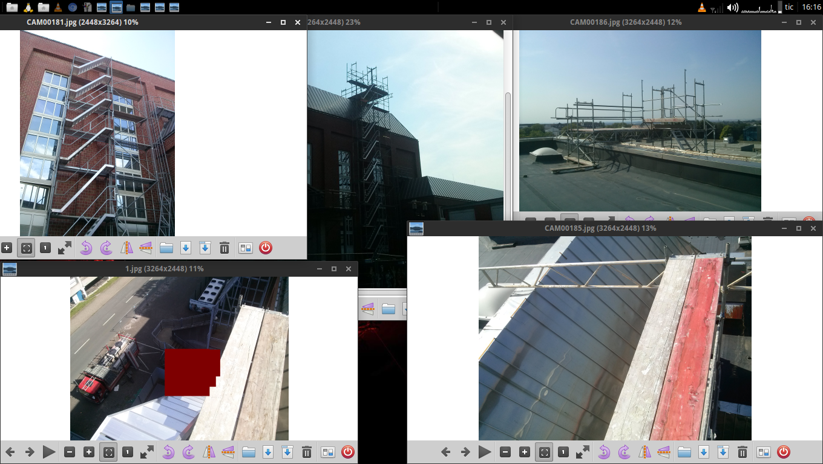Screen dimensions: 823x464
Task: Rotate CAM00185.jpg clockwise
Action: point(624,452)
